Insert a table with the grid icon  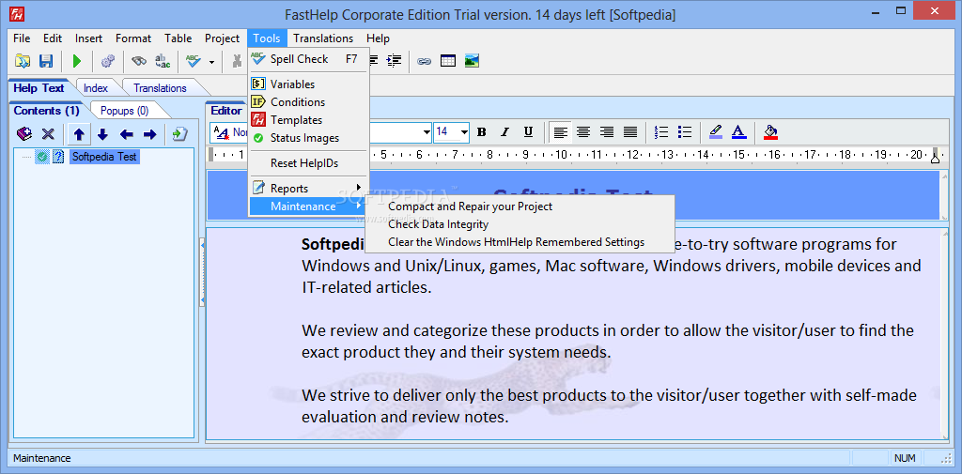pos(448,61)
